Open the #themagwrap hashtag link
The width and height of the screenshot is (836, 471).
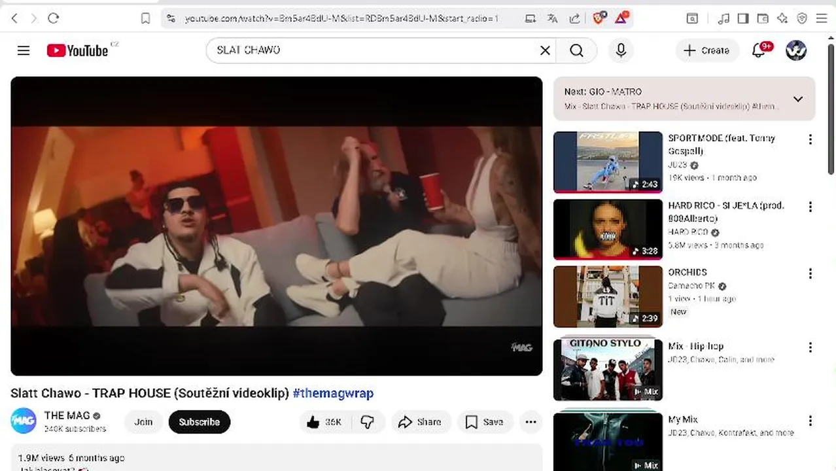click(x=333, y=393)
